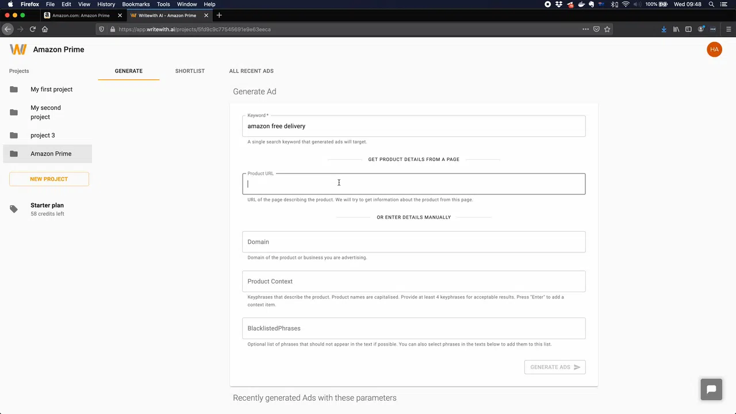Image resolution: width=736 pixels, height=414 pixels.
Task: Click the 58 credits left text
Action: [x=47, y=214]
